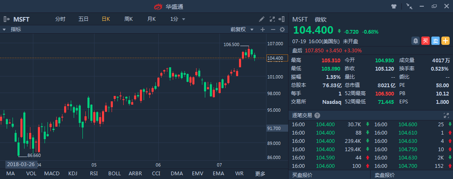Screen dimensions: 453x179
Task: Expand the chart to fullscreen
Action: pyautogui.click(x=273, y=19)
